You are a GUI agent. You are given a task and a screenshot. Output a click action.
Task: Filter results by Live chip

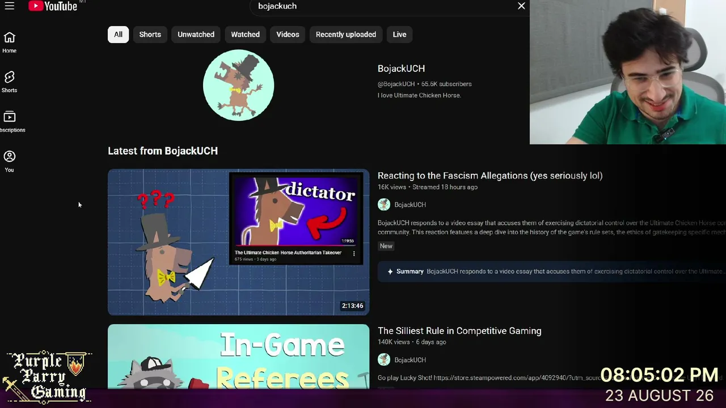click(399, 35)
